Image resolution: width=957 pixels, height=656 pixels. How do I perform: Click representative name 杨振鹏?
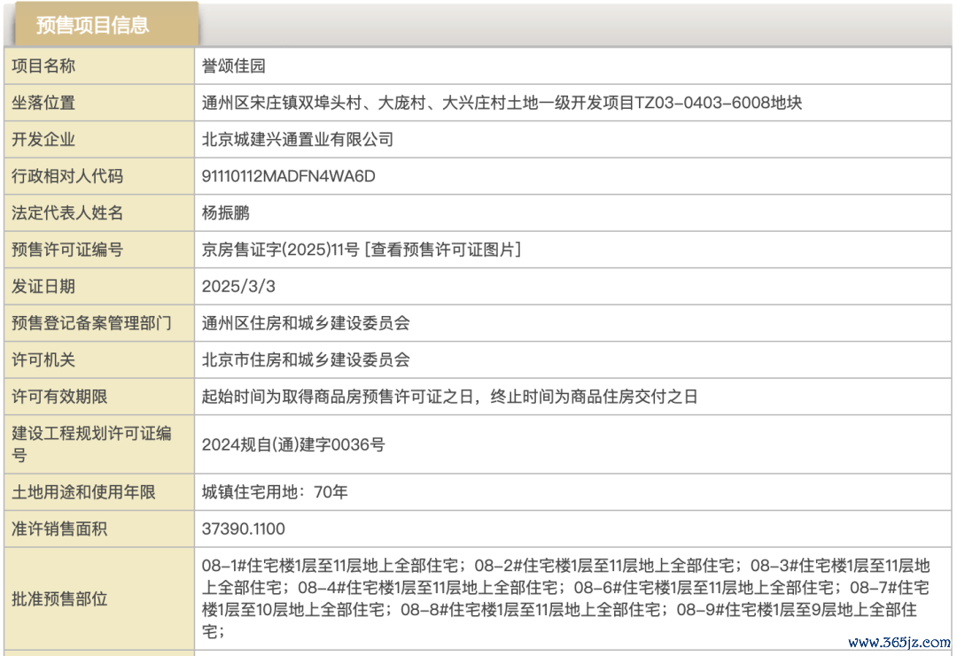coord(226,212)
